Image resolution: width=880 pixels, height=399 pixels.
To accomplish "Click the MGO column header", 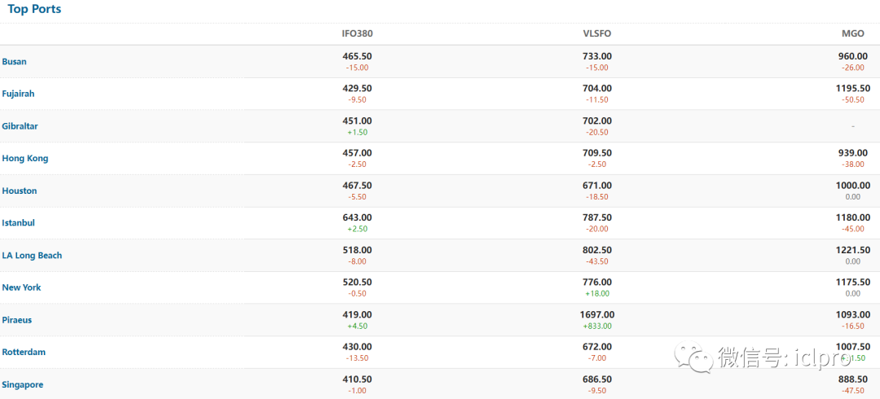I will (x=852, y=33).
